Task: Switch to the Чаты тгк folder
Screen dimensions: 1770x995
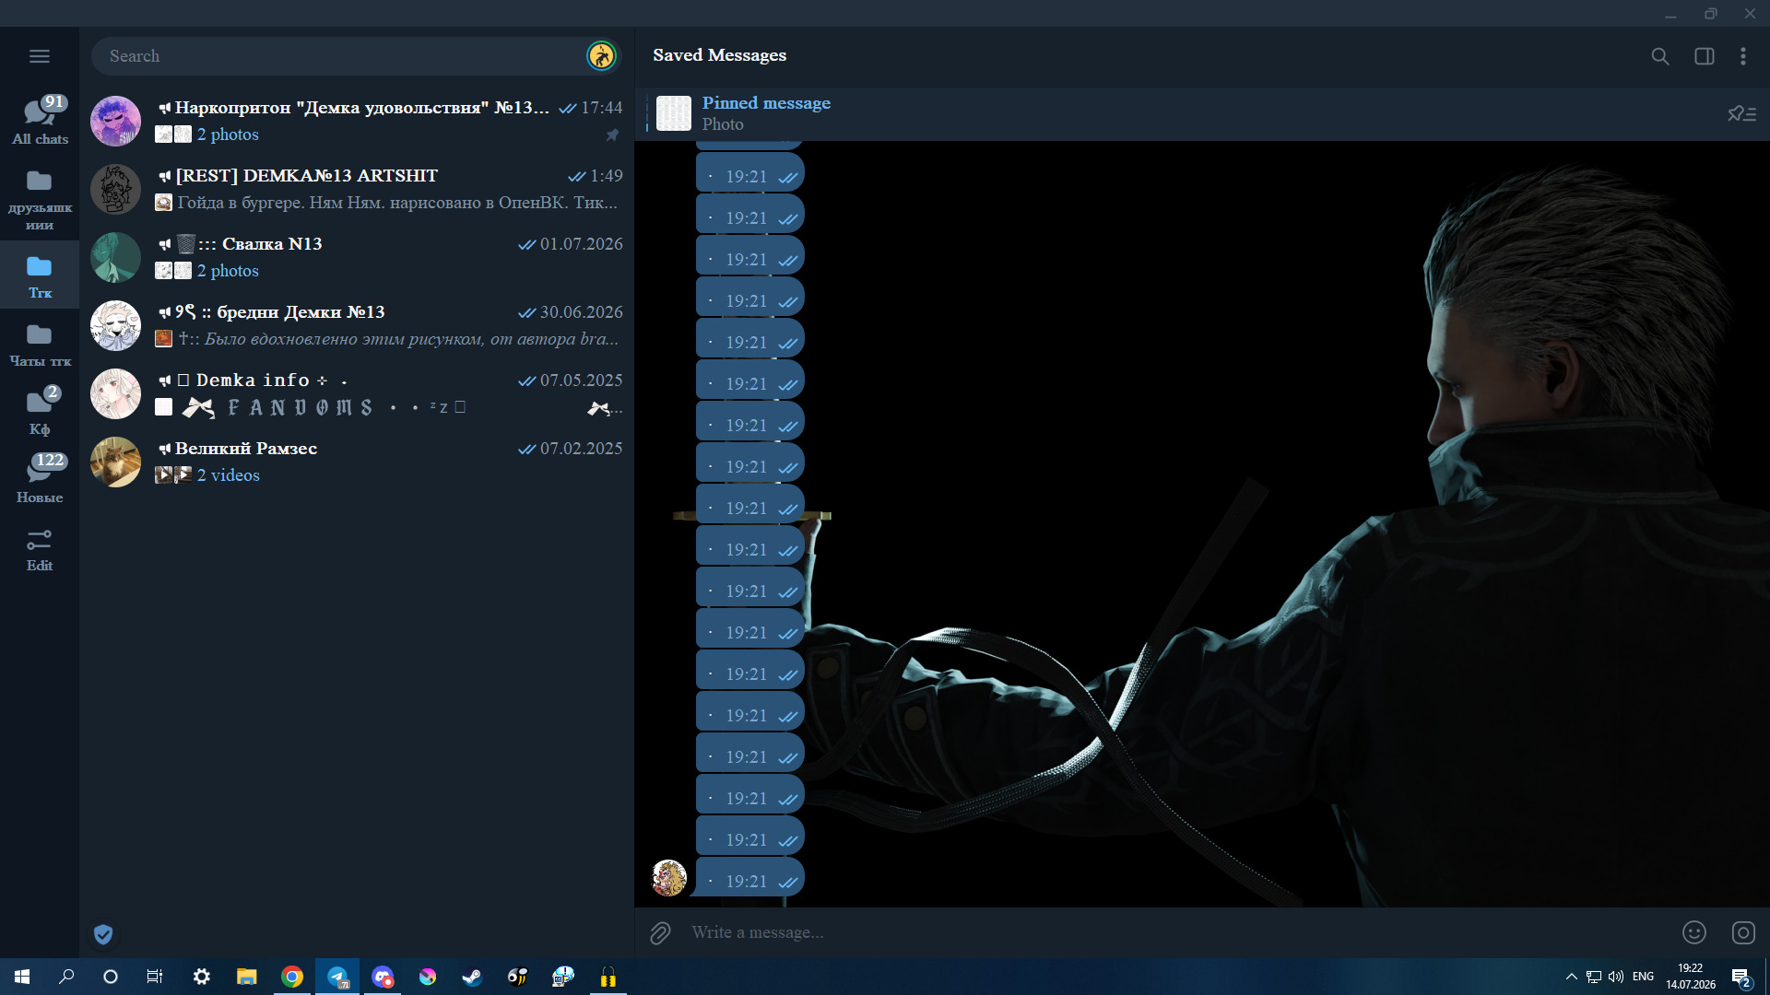Action: coord(40,345)
